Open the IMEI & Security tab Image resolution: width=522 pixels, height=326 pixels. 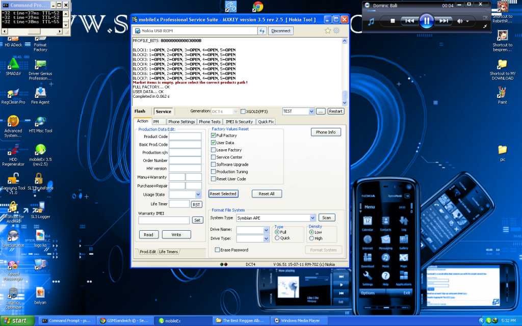point(239,121)
